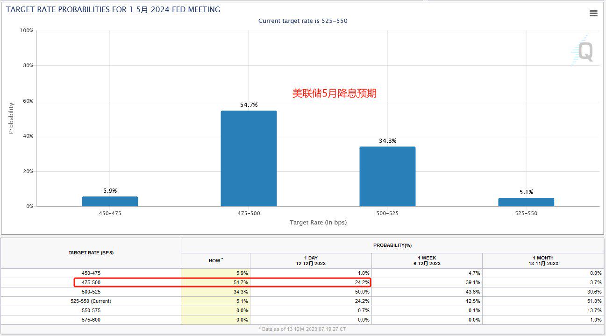Click the subtitle Current target rate is 525-550
Image resolution: width=606 pixels, height=336 pixels.
[303, 21]
